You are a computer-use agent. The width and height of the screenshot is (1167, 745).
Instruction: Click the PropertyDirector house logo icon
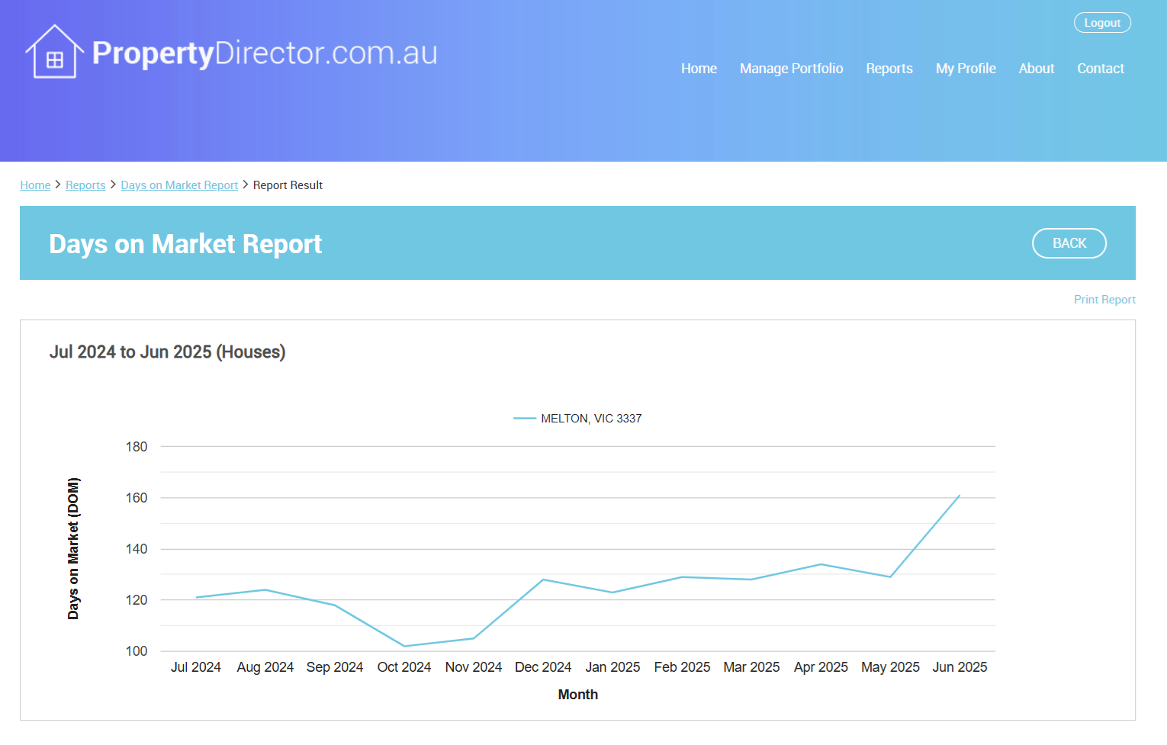coord(55,52)
